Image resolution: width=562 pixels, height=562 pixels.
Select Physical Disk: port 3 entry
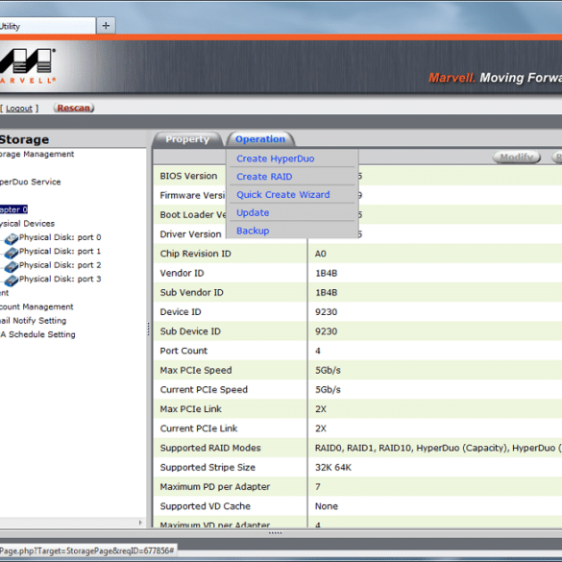pos(60,279)
